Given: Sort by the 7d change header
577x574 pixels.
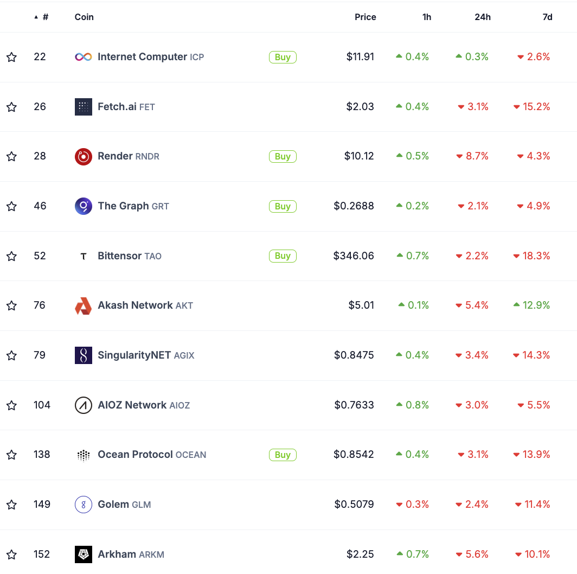Looking at the screenshot, I should [x=547, y=17].
